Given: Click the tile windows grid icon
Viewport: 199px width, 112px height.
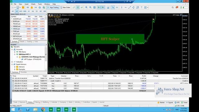Looking at the screenshot, I should pyautogui.click(x=95, y=7).
